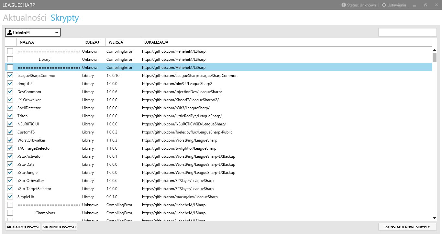
Task: Uncheck the CustomTS checkbox
Action: coord(10,132)
